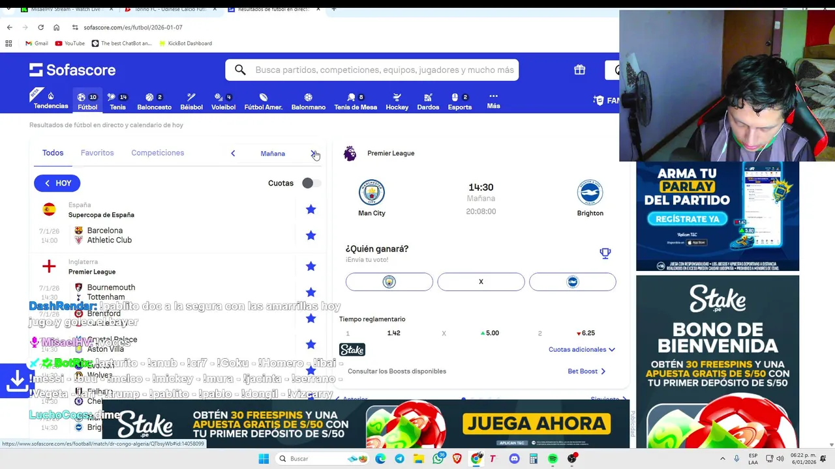Vote X for a draw
Viewport: 835px width, 469px height.
pyautogui.click(x=481, y=281)
